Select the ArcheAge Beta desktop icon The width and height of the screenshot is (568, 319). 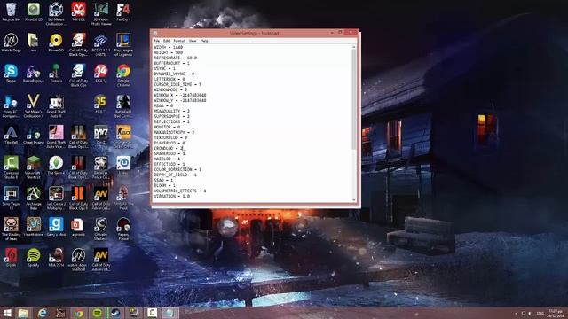(x=34, y=198)
